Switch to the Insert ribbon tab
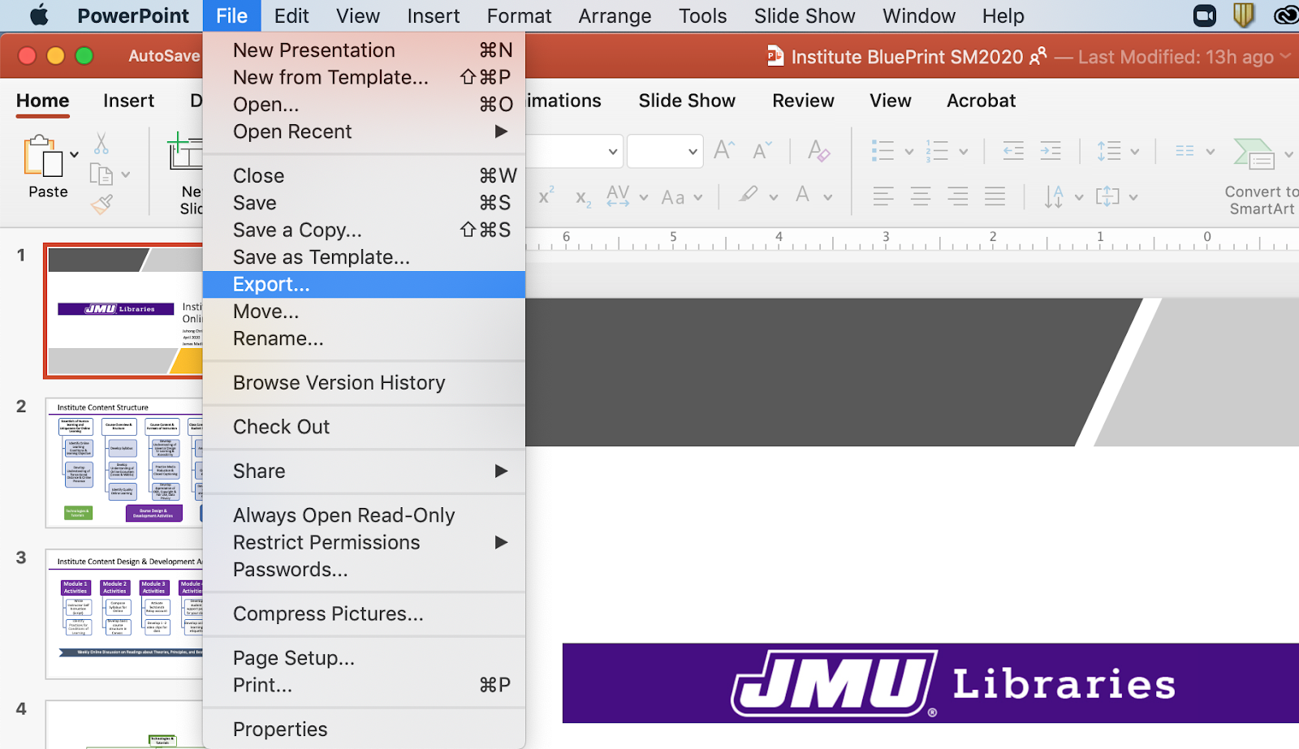Viewport: 1299px width, 749px height. 128,101
